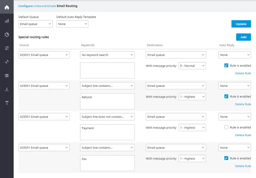The width and height of the screenshot is (256, 178).
Task: Click the Payment keyword text box
Action: click(107, 132)
